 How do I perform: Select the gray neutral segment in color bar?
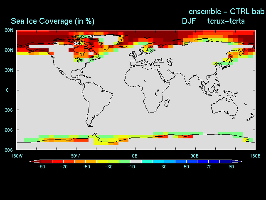tap(136, 161)
